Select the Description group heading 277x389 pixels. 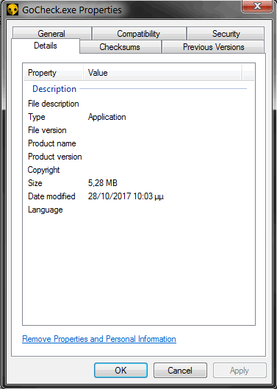pos(54,89)
